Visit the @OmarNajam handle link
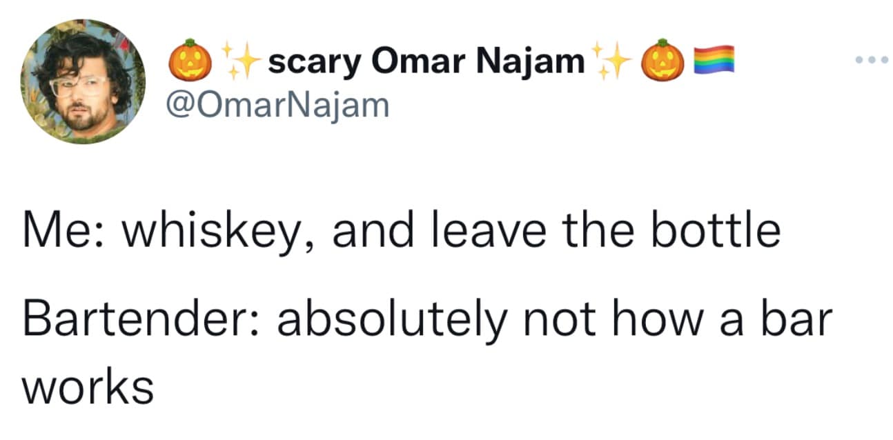 (279, 105)
